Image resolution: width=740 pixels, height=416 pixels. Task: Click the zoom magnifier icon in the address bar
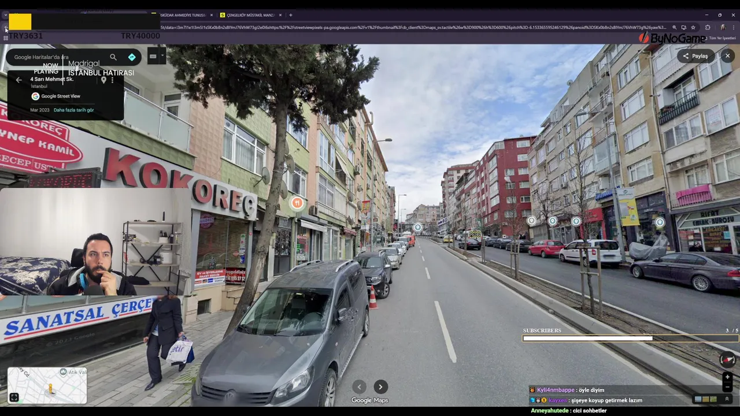[674, 27]
